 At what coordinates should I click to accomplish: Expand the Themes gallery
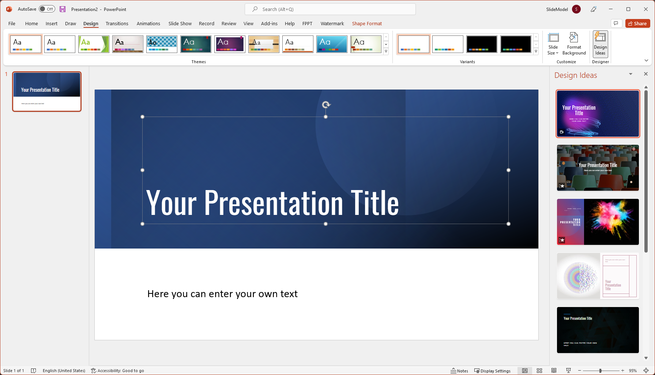coord(386,52)
